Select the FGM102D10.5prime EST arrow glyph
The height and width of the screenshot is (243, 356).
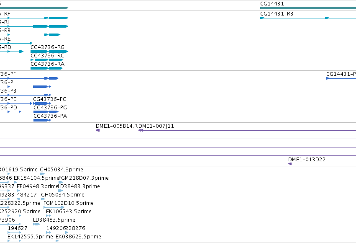54,207
